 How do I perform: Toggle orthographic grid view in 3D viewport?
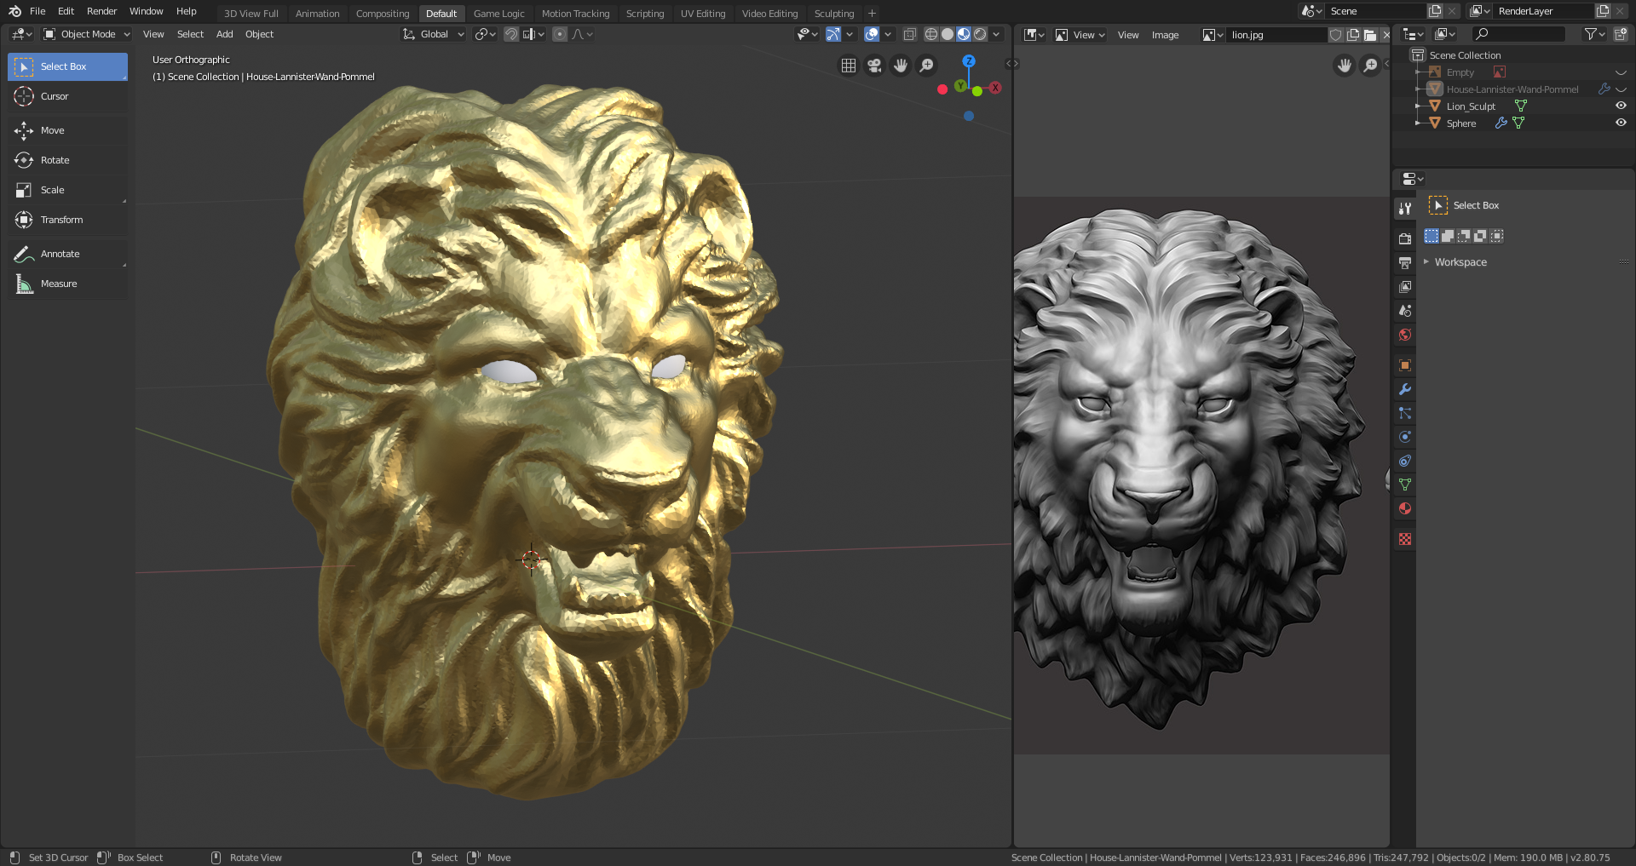click(849, 66)
